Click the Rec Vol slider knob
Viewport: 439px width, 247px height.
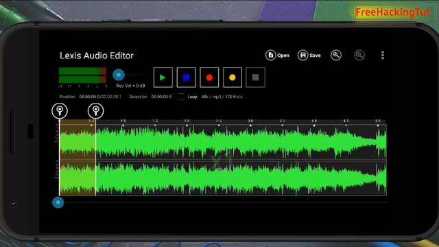119,75
